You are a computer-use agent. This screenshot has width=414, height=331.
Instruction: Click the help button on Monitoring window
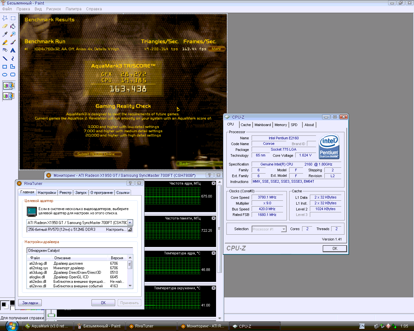click(210, 175)
